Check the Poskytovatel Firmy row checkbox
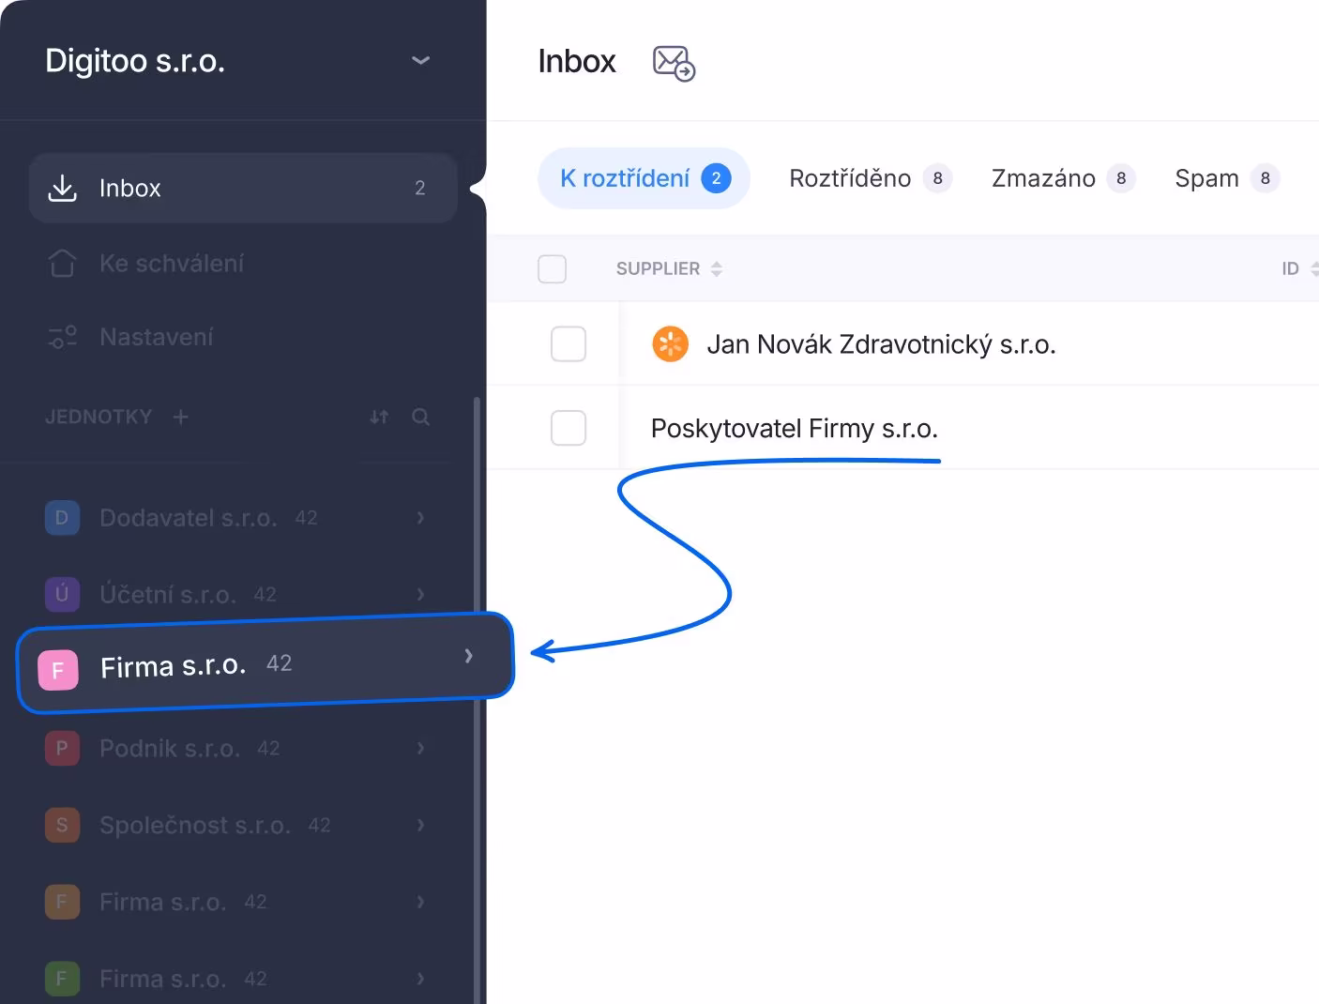 (x=568, y=428)
